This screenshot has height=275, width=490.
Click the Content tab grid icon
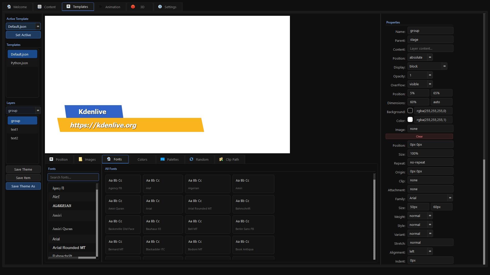40,7
